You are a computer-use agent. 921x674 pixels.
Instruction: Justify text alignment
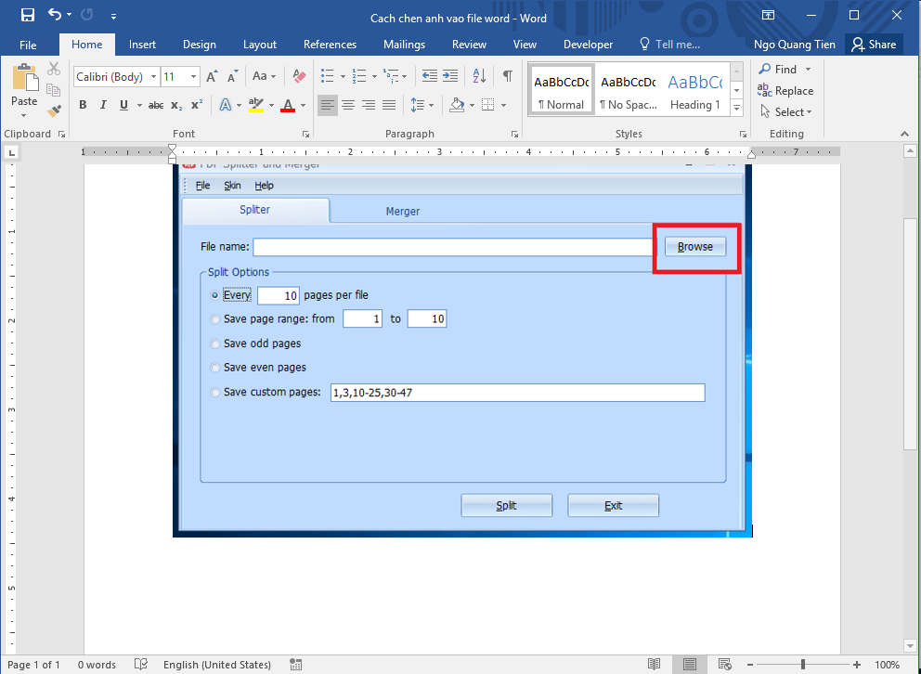(389, 106)
